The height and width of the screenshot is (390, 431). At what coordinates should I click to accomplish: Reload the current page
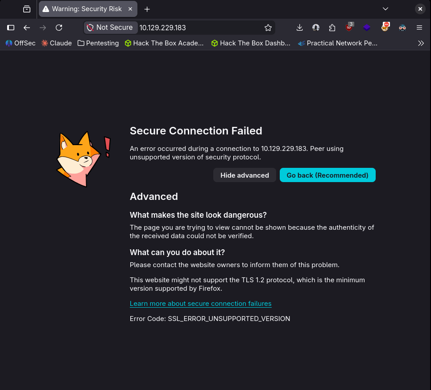(59, 28)
